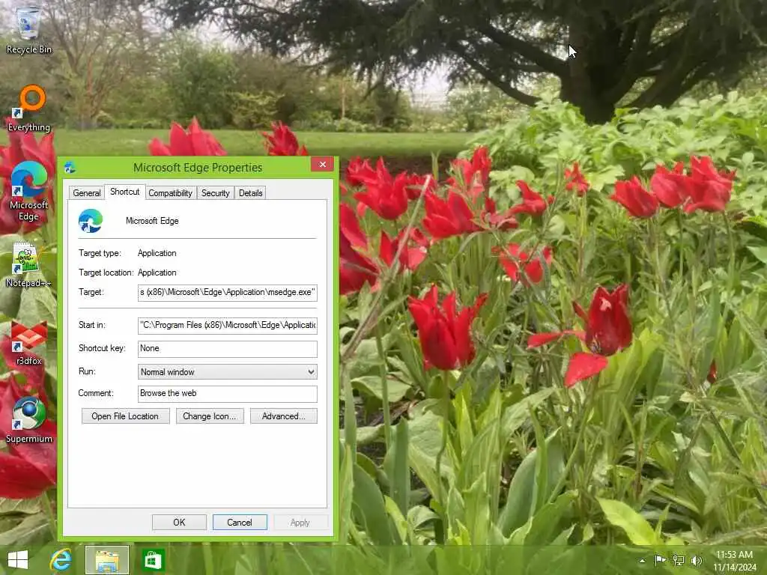Switch to the General tab
This screenshot has height=575, width=767.
click(87, 193)
